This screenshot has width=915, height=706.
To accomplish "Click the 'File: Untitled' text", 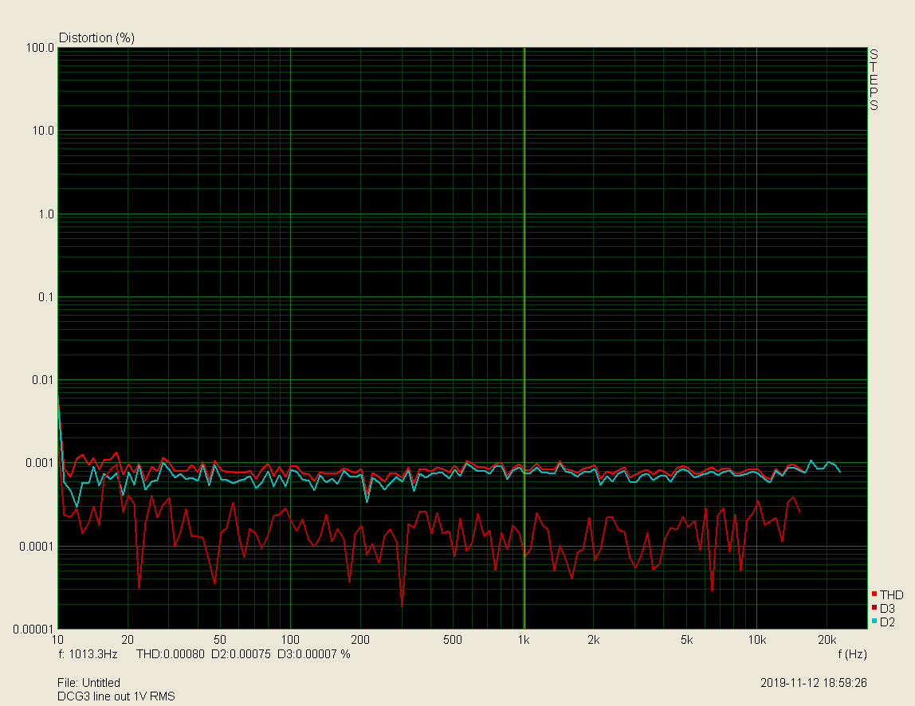I will [88, 683].
